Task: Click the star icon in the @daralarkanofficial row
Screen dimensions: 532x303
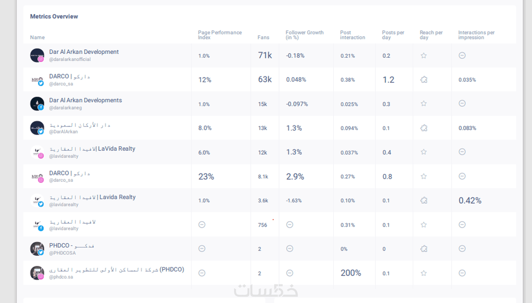Action: (423, 56)
